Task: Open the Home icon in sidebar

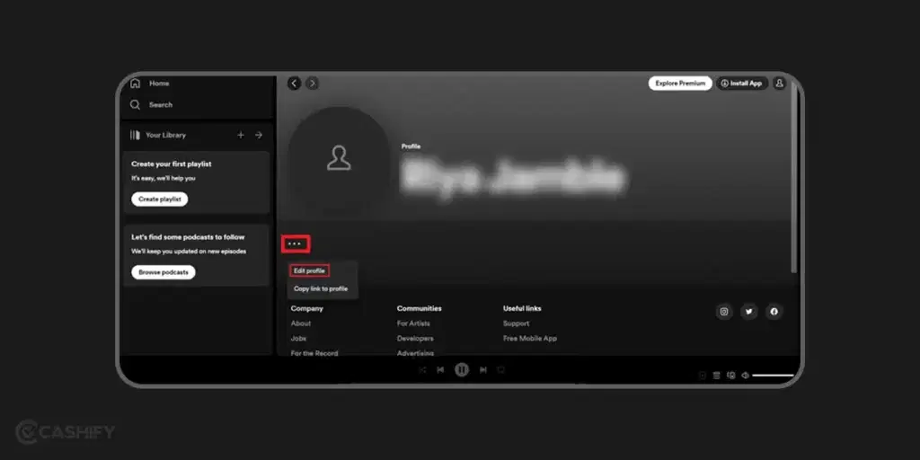Action: point(135,83)
